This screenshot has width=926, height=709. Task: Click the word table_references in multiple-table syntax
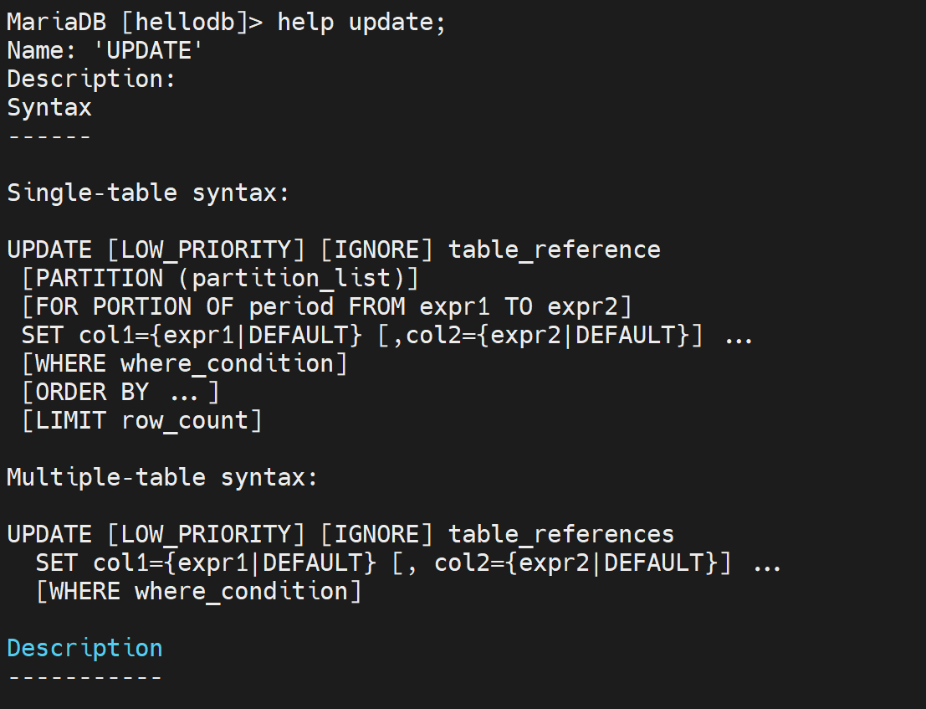point(560,534)
